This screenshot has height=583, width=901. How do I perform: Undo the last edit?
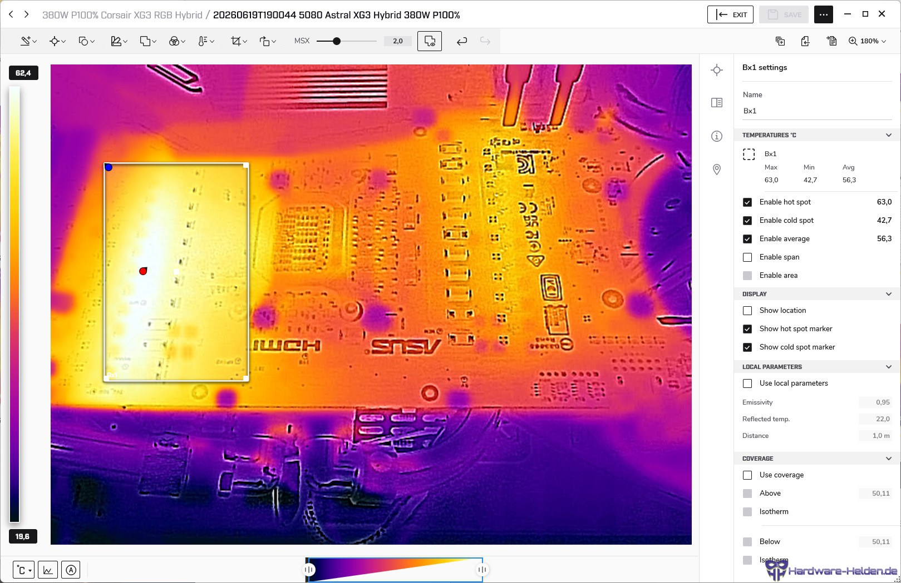pos(462,41)
